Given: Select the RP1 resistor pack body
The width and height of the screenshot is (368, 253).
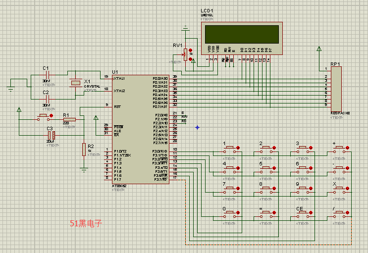Looking at the screenshot, I should coord(336,89).
